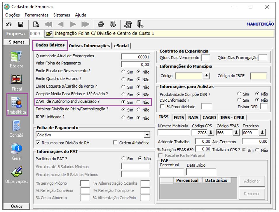
Task: Open the search record magnifier icon
Action: pyautogui.click(x=36, y=24)
